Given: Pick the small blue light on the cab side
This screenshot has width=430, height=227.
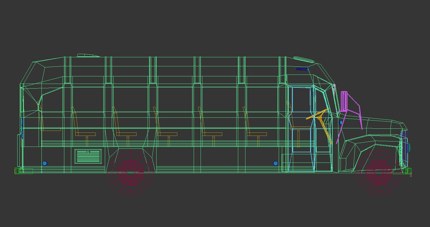Looking at the screenshot, I should (341, 123).
